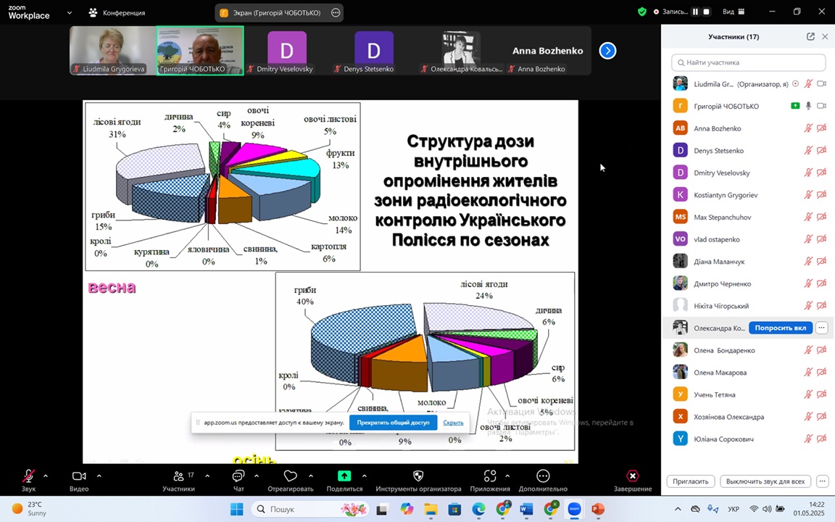Open Инструменты организатора host tools
835x522 pixels.
point(418,480)
